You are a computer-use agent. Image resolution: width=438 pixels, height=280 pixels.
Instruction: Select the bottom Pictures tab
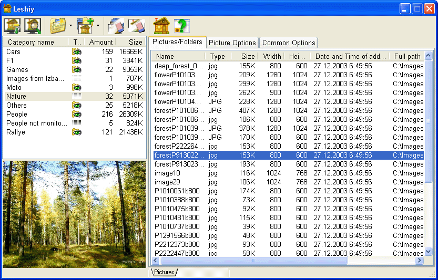coord(164,272)
